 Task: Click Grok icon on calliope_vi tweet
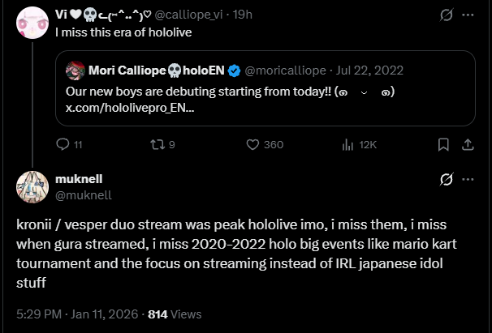point(447,15)
